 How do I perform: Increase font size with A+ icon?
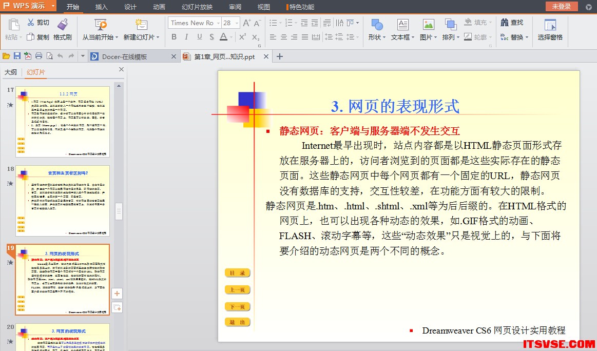[247, 23]
